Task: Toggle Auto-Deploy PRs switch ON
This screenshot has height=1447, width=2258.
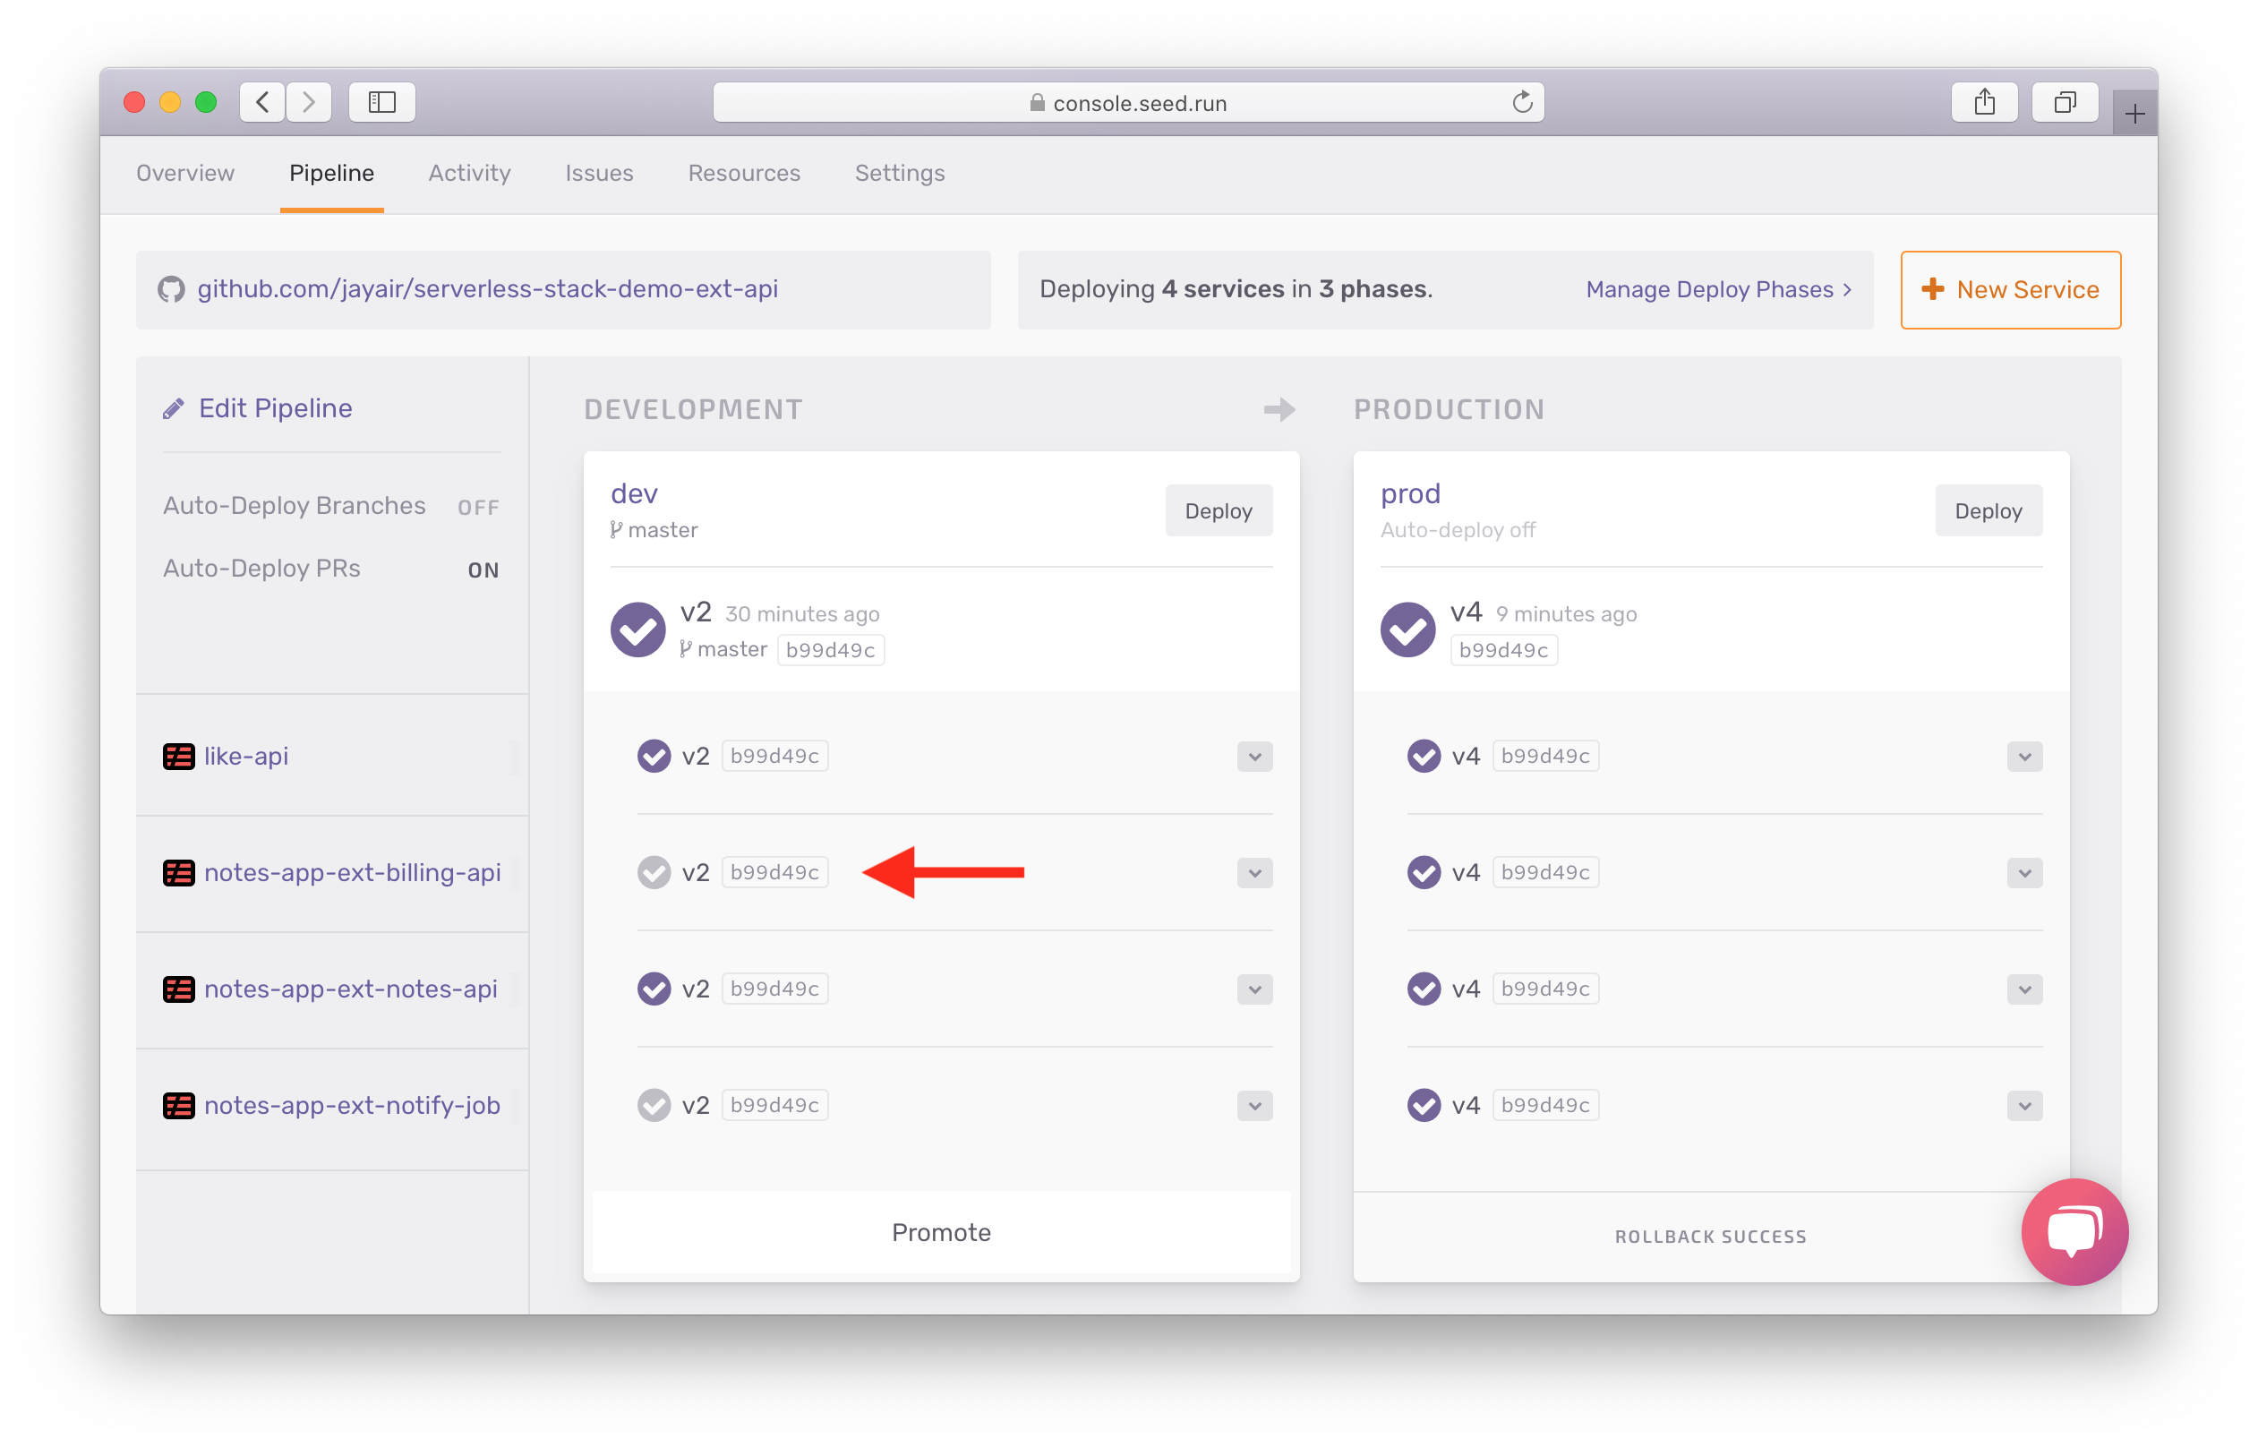Action: (483, 569)
